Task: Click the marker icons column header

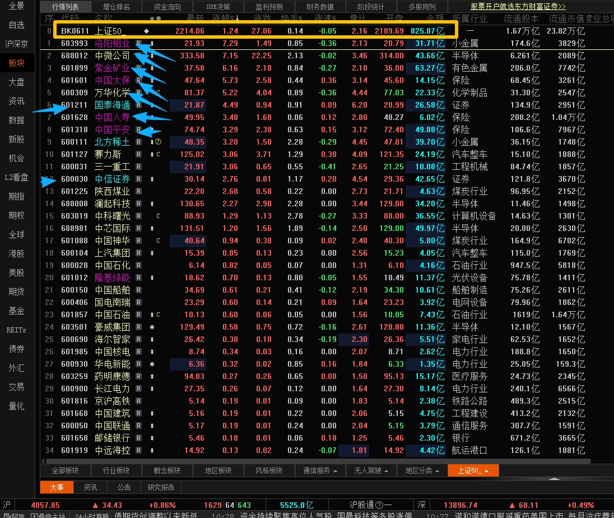Action: [155, 18]
